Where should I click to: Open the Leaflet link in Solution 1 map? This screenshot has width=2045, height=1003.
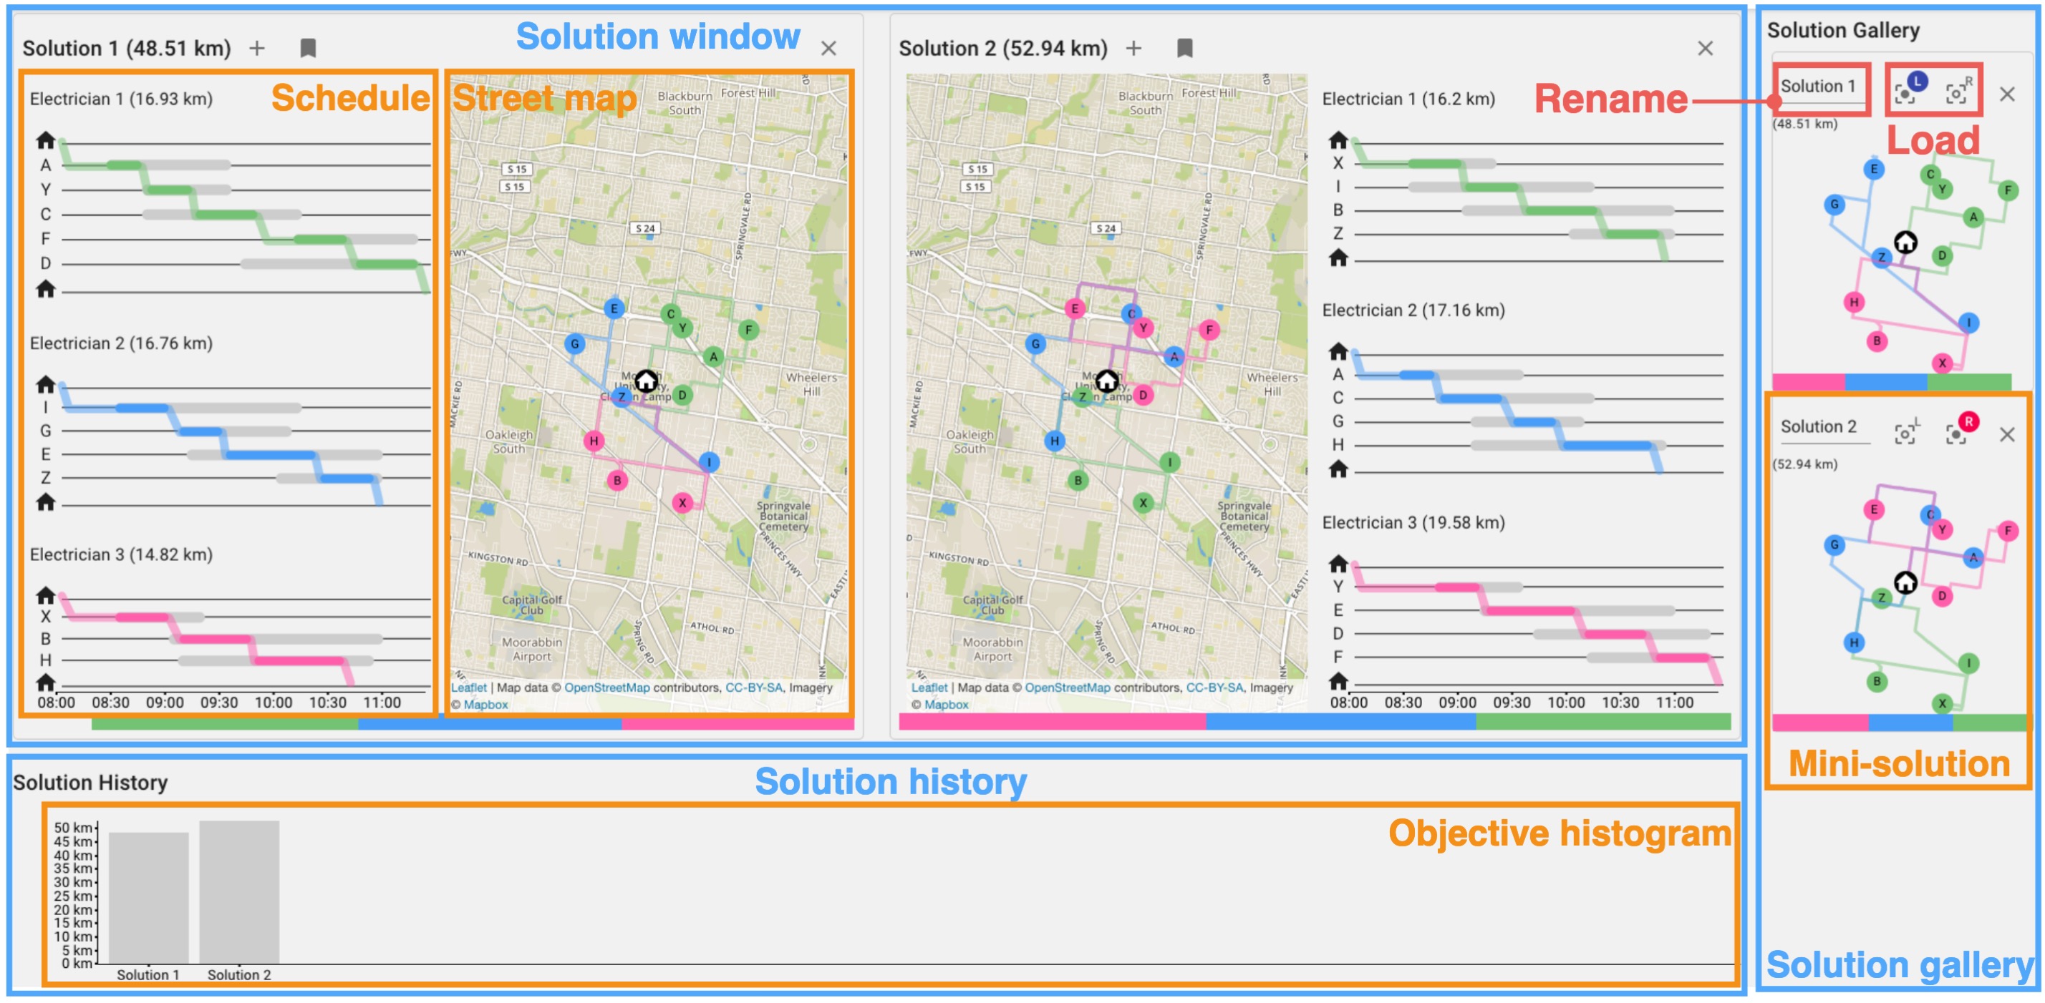[468, 688]
